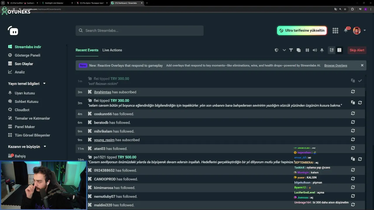Switch to X'te Aykırı Bursaspor browser tab
374x210 pixels.
pos(92,3)
